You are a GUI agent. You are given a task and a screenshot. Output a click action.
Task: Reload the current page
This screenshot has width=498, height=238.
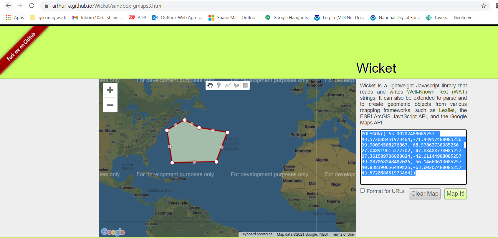click(32, 6)
